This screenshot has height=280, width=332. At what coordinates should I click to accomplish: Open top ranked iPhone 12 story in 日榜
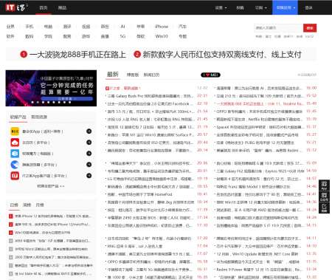coord(52,216)
